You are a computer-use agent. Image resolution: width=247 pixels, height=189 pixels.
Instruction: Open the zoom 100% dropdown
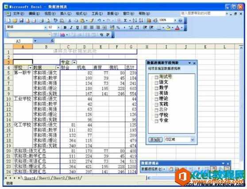click(175, 20)
